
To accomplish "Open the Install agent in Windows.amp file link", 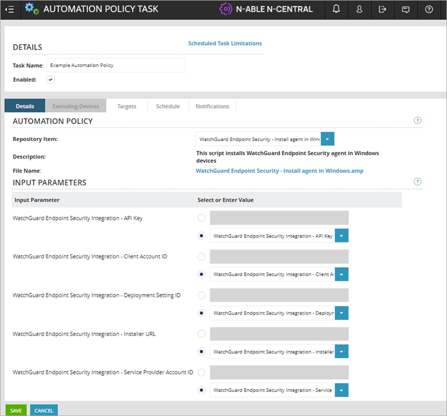I will point(279,171).
